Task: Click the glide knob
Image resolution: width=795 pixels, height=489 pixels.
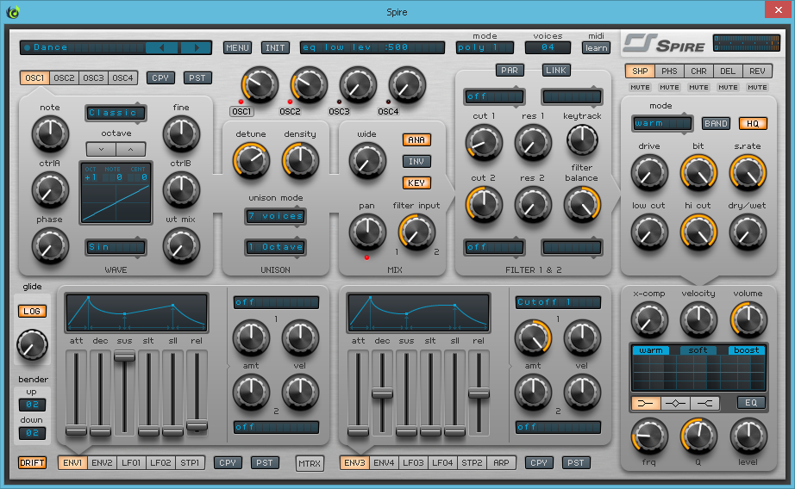Action: 33,345
